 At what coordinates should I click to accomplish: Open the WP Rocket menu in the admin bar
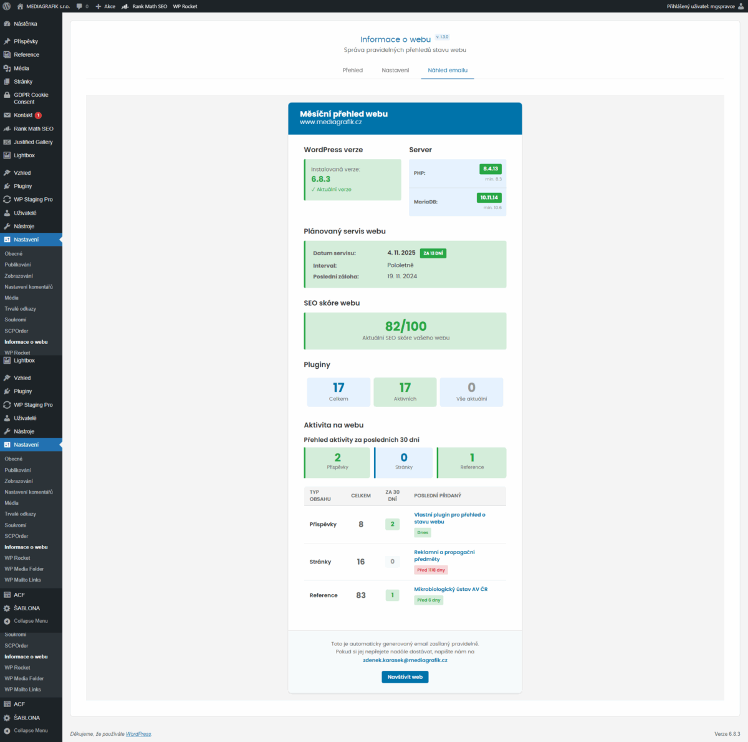coord(185,6)
